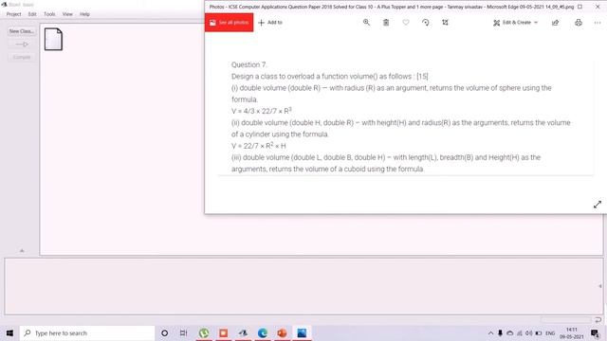
Task: Open Task View on the taskbar
Action: (183, 332)
